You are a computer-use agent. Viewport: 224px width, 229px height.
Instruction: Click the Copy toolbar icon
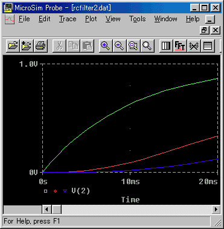(x=73, y=45)
